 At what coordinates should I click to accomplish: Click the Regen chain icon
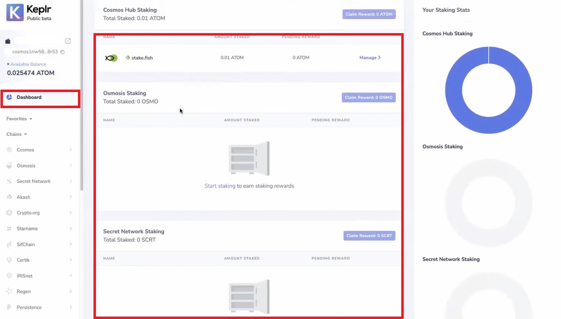(x=9, y=291)
